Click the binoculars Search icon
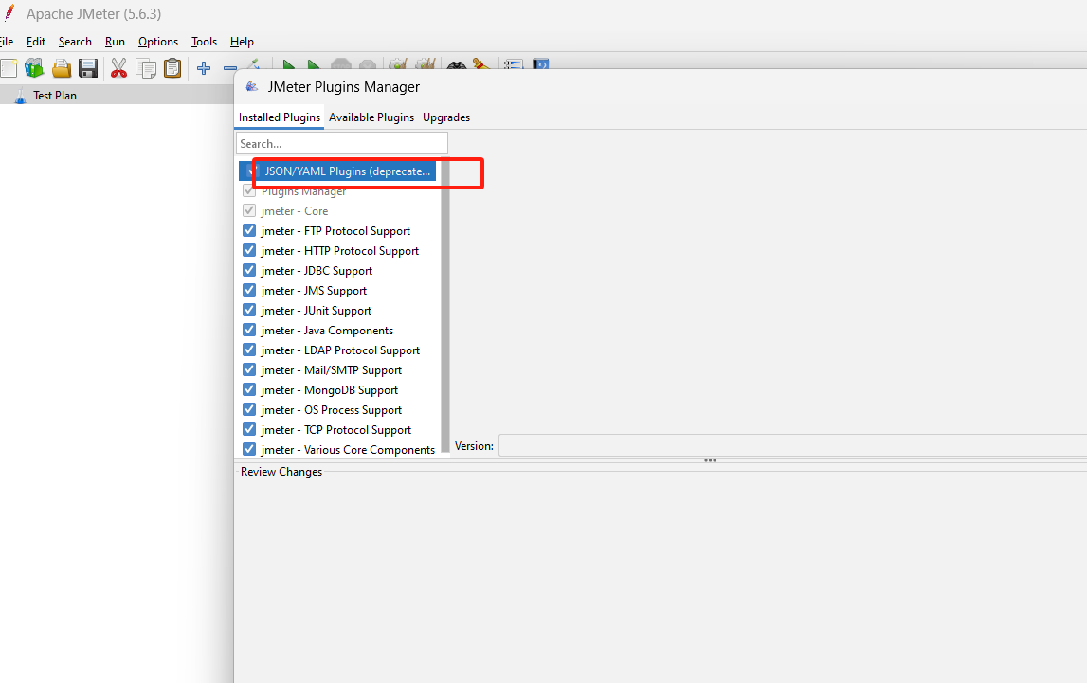1087x683 pixels. pos(456,64)
